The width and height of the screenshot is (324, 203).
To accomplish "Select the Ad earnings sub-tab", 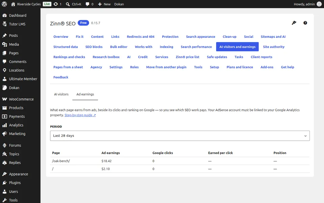I will tap(85, 94).
